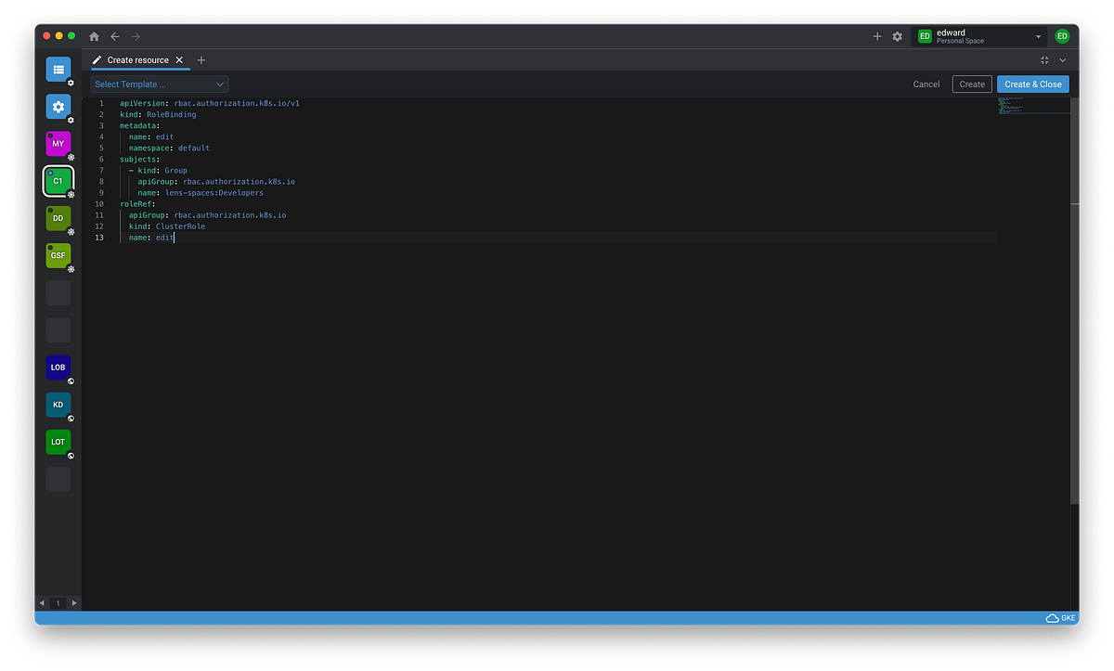The width and height of the screenshot is (1114, 671).
Task: Connect to the DD cluster from the sidebar
Action: 58,218
